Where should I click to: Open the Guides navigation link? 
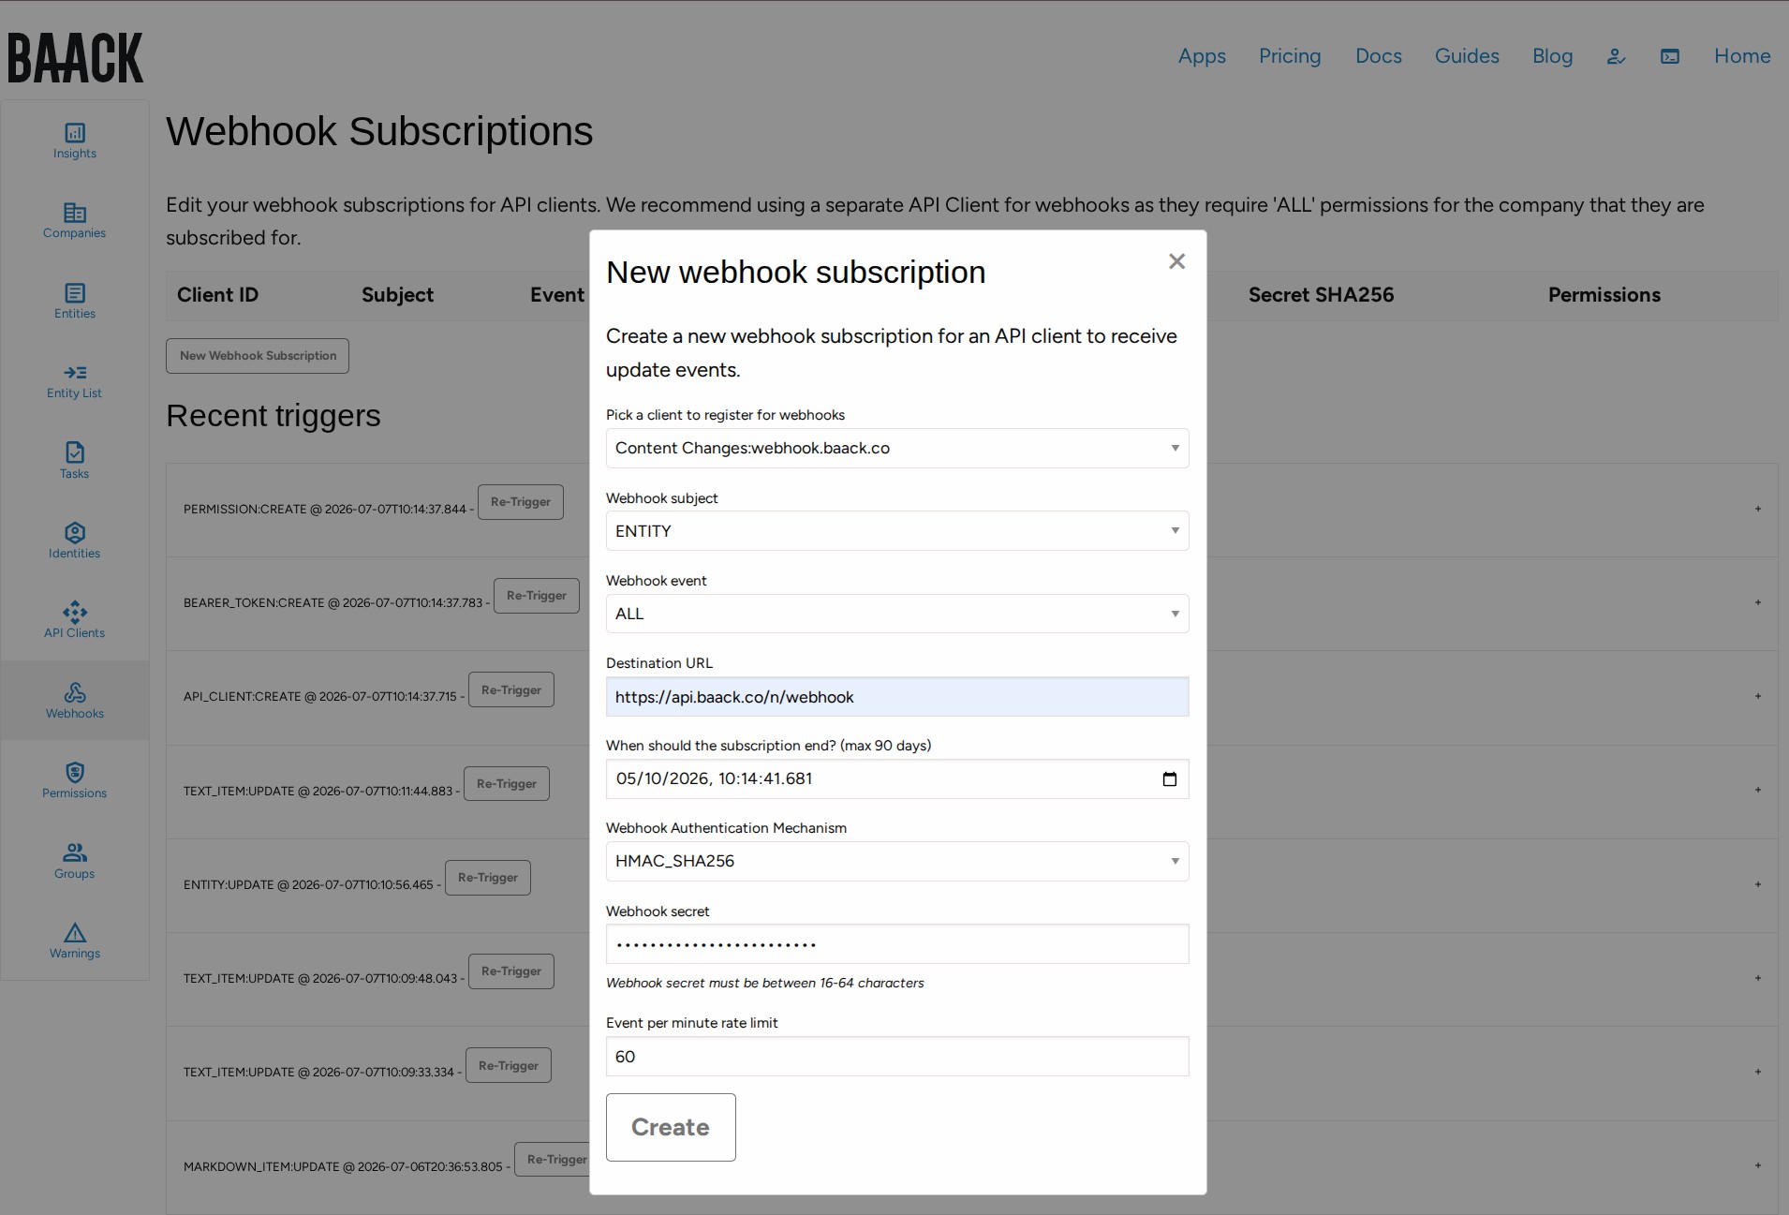pos(1467,56)
